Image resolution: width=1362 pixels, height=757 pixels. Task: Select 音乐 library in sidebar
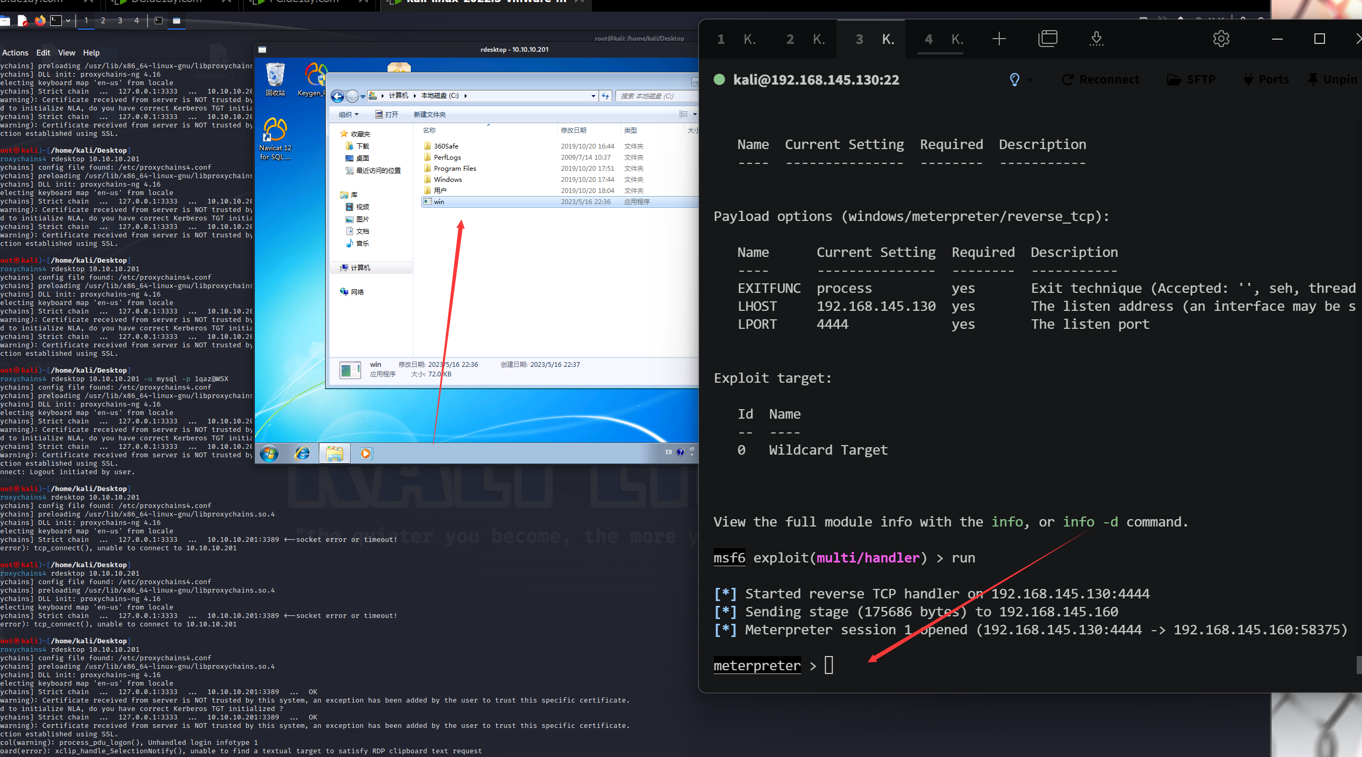pos(357,244)
